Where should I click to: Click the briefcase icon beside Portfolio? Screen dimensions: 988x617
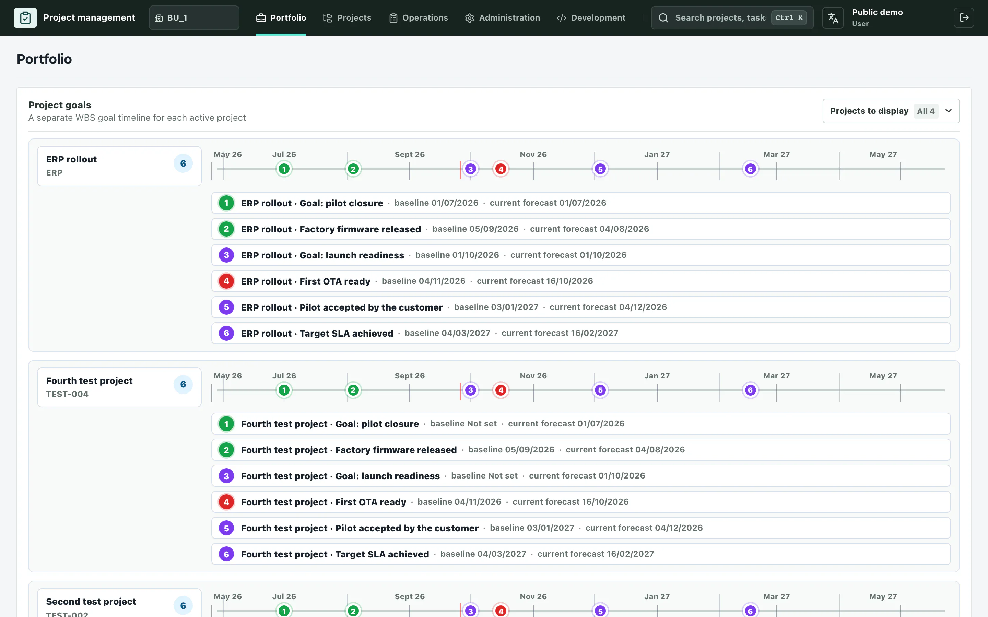coord(261,17)
